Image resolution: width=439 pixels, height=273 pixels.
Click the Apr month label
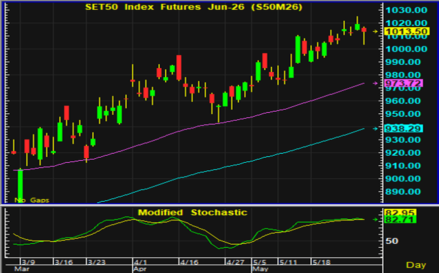(x=140, y=269)
